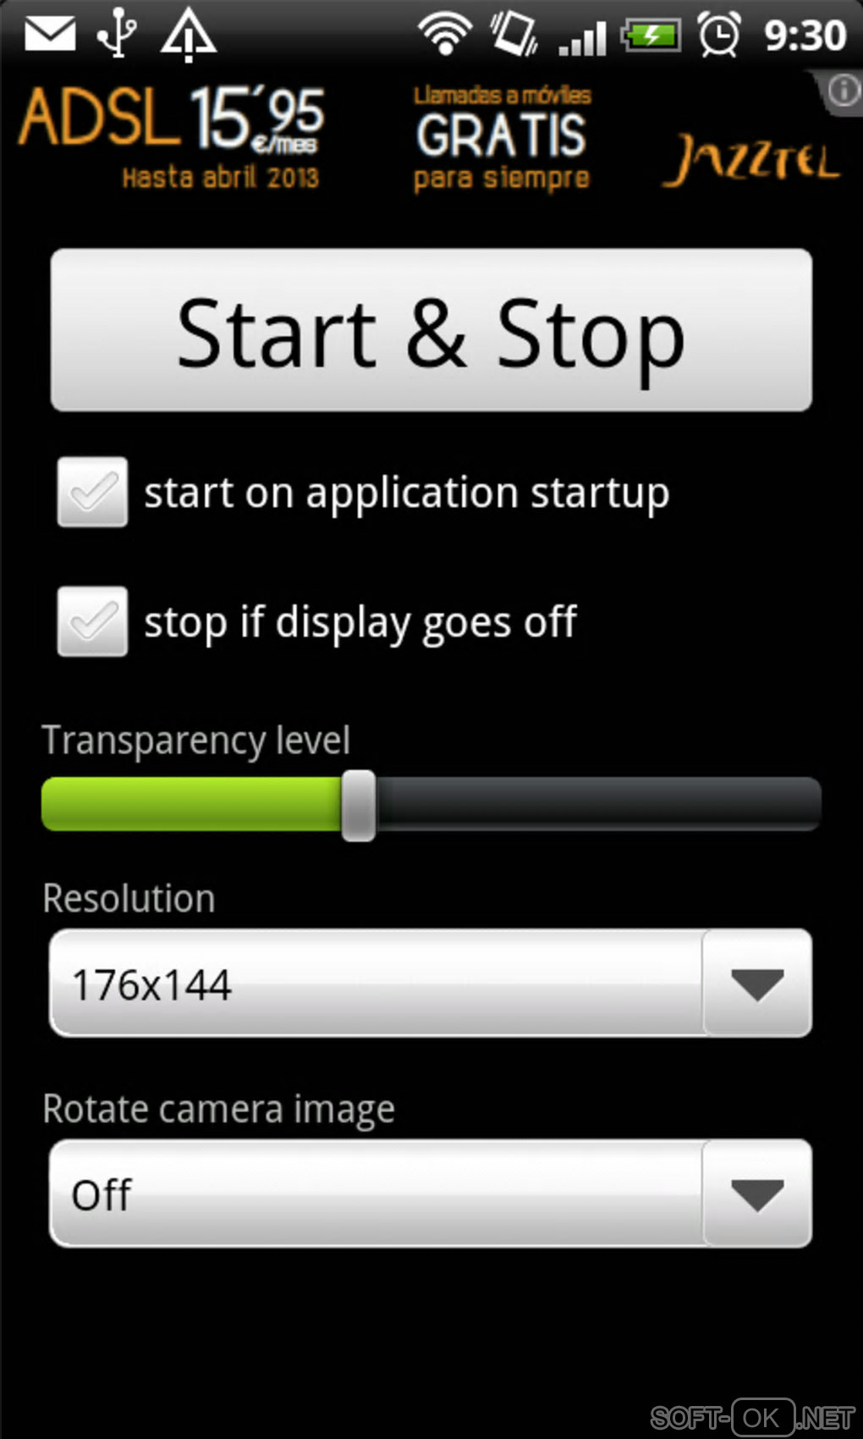Toggle stop if display goes off checkbox
This screenshot has width=863, height=1439.
click(x=93, y=621)
